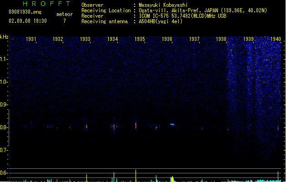The image size is (286, 182).
Task: Click the timestamp 02.09.08 19:30
Action: [x=28, y=21]
